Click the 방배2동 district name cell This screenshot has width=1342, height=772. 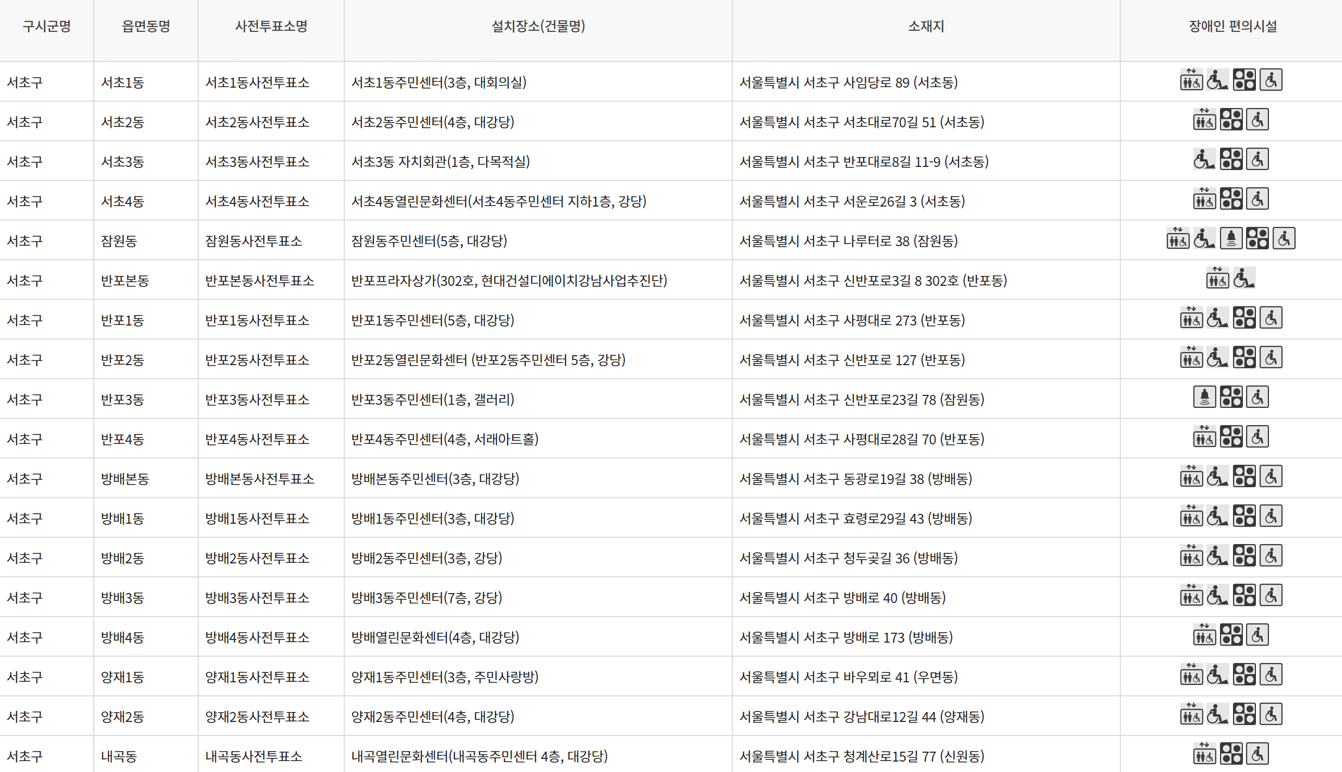123,558
